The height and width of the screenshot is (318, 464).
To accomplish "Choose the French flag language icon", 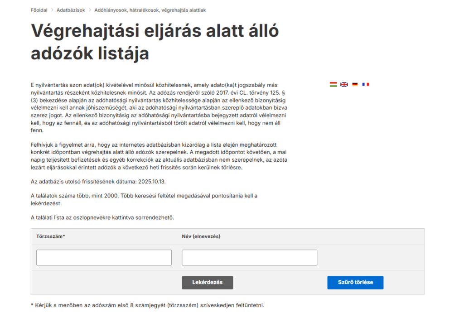I will (366, 84).
